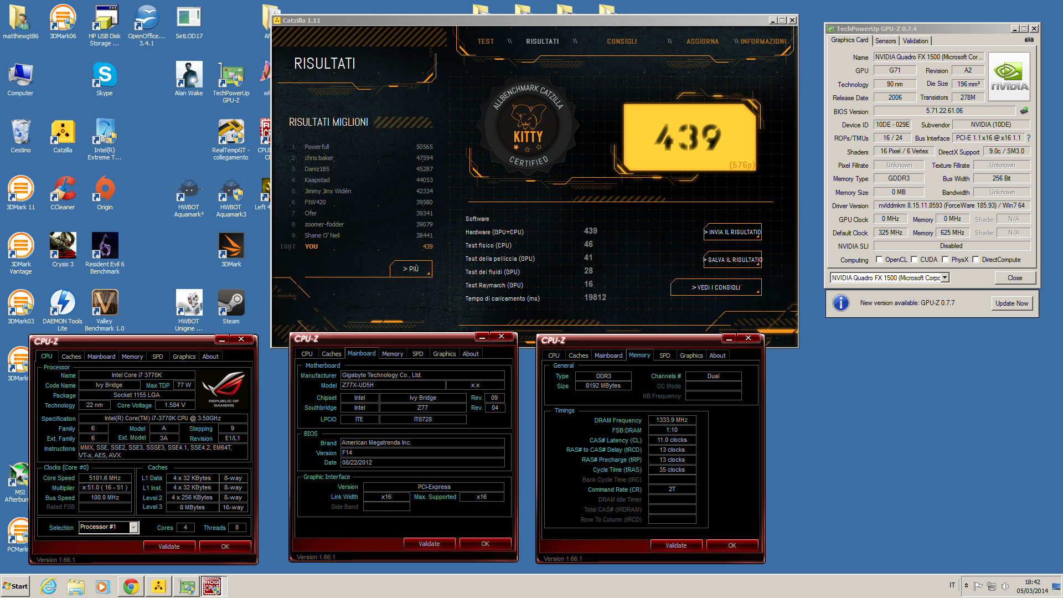The image size is (1063, 598).
Task: Open Intel Extreme Tuning shortcut
Action: [x=104, y=140]
